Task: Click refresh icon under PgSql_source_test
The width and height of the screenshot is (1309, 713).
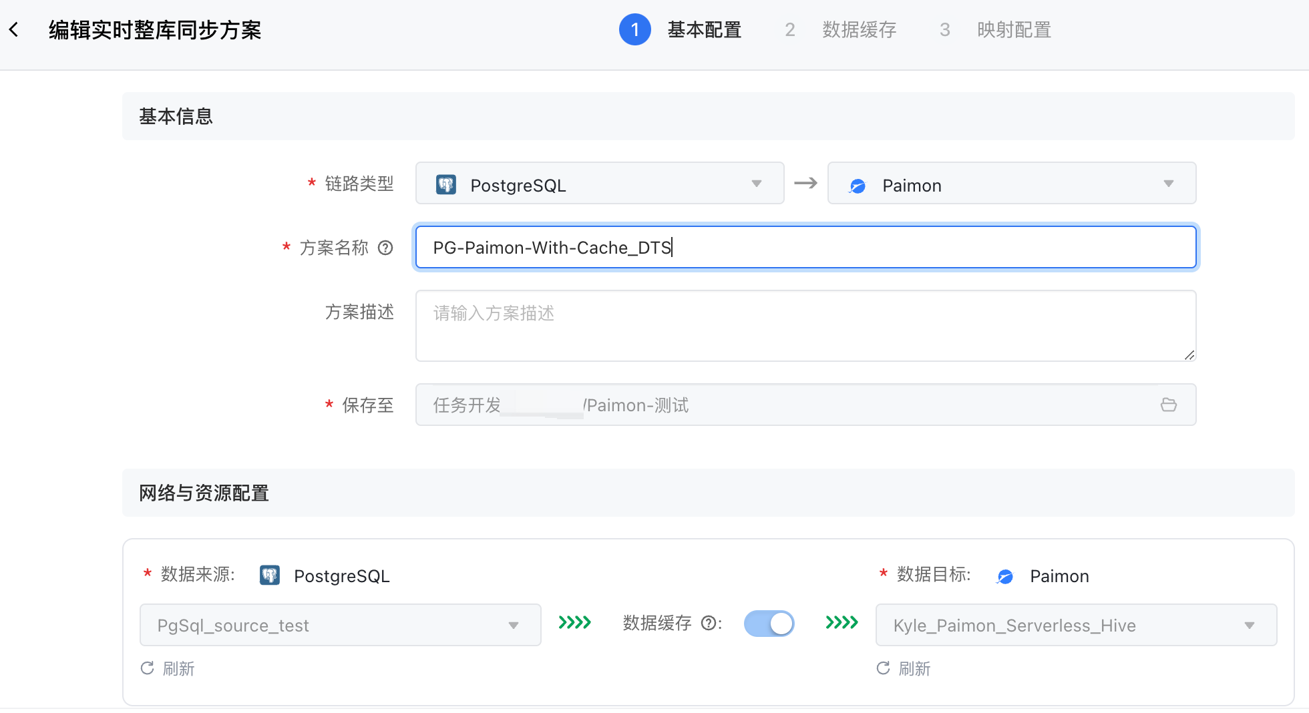Action: pyautogui.click(x=148, y=668)
